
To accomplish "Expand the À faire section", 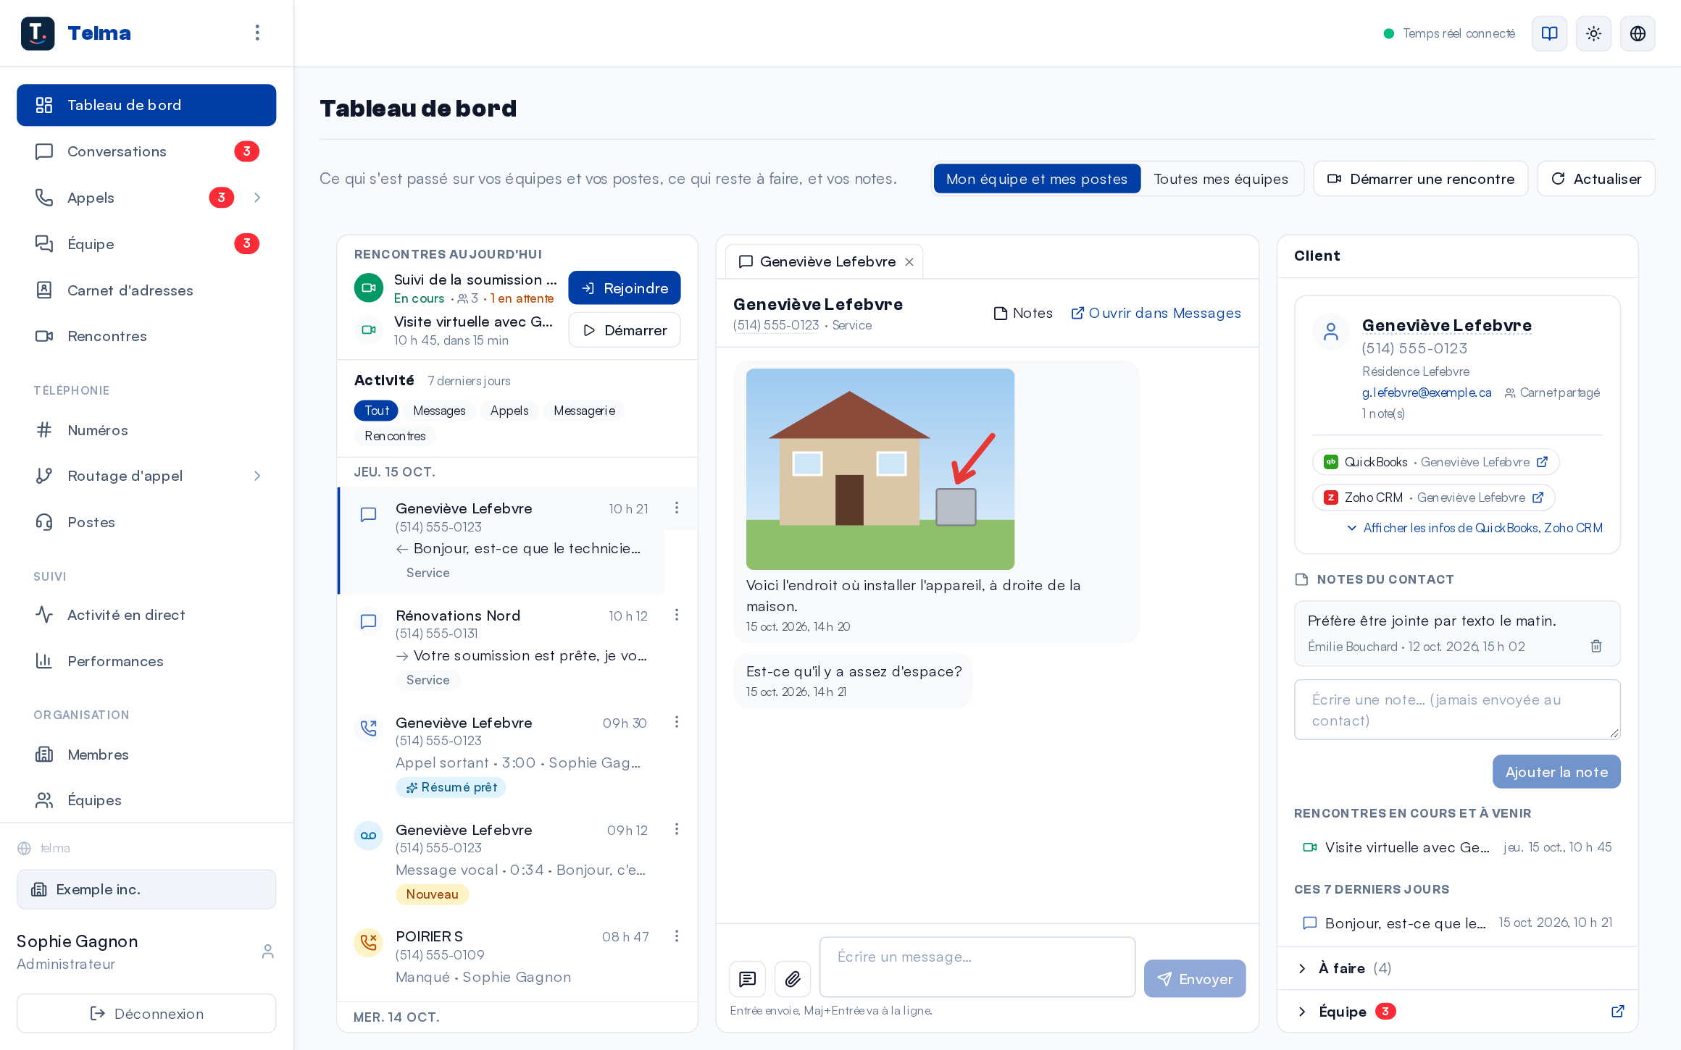I will tap(1345, 968).
